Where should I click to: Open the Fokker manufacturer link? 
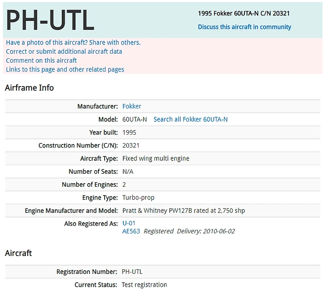click(132, 106)
